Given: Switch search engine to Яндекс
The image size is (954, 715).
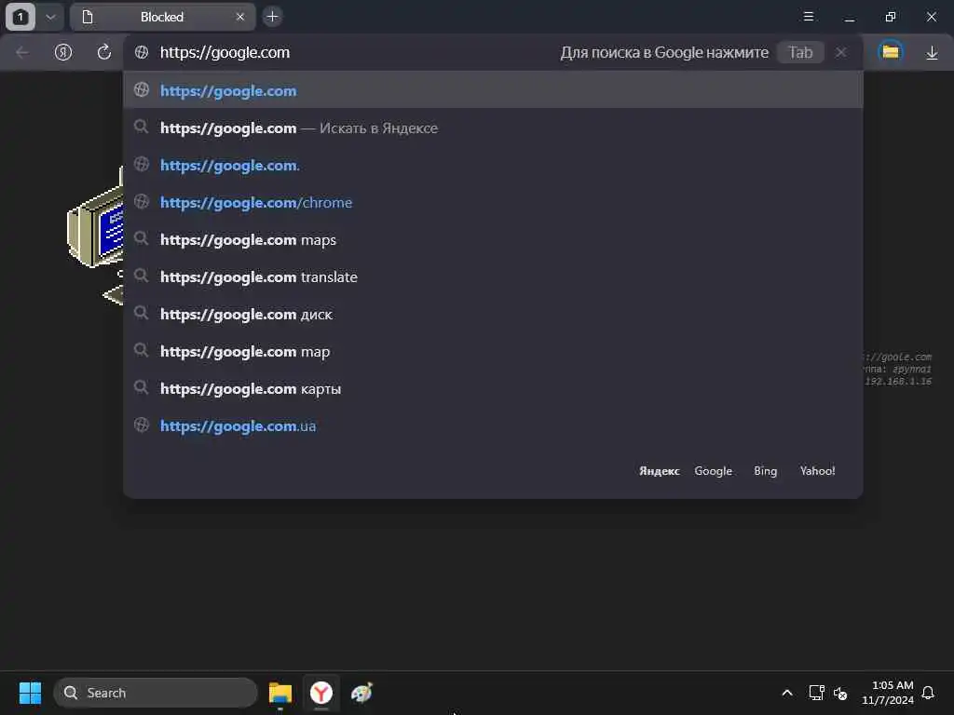Looking at the screenshot, I should 659,470.
